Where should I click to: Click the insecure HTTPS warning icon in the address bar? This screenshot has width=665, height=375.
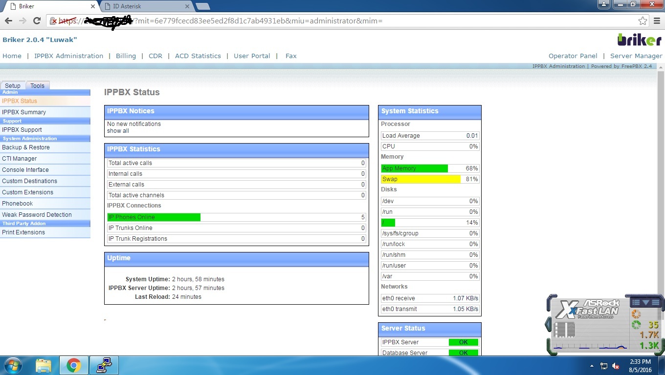[x=54, y=21]
